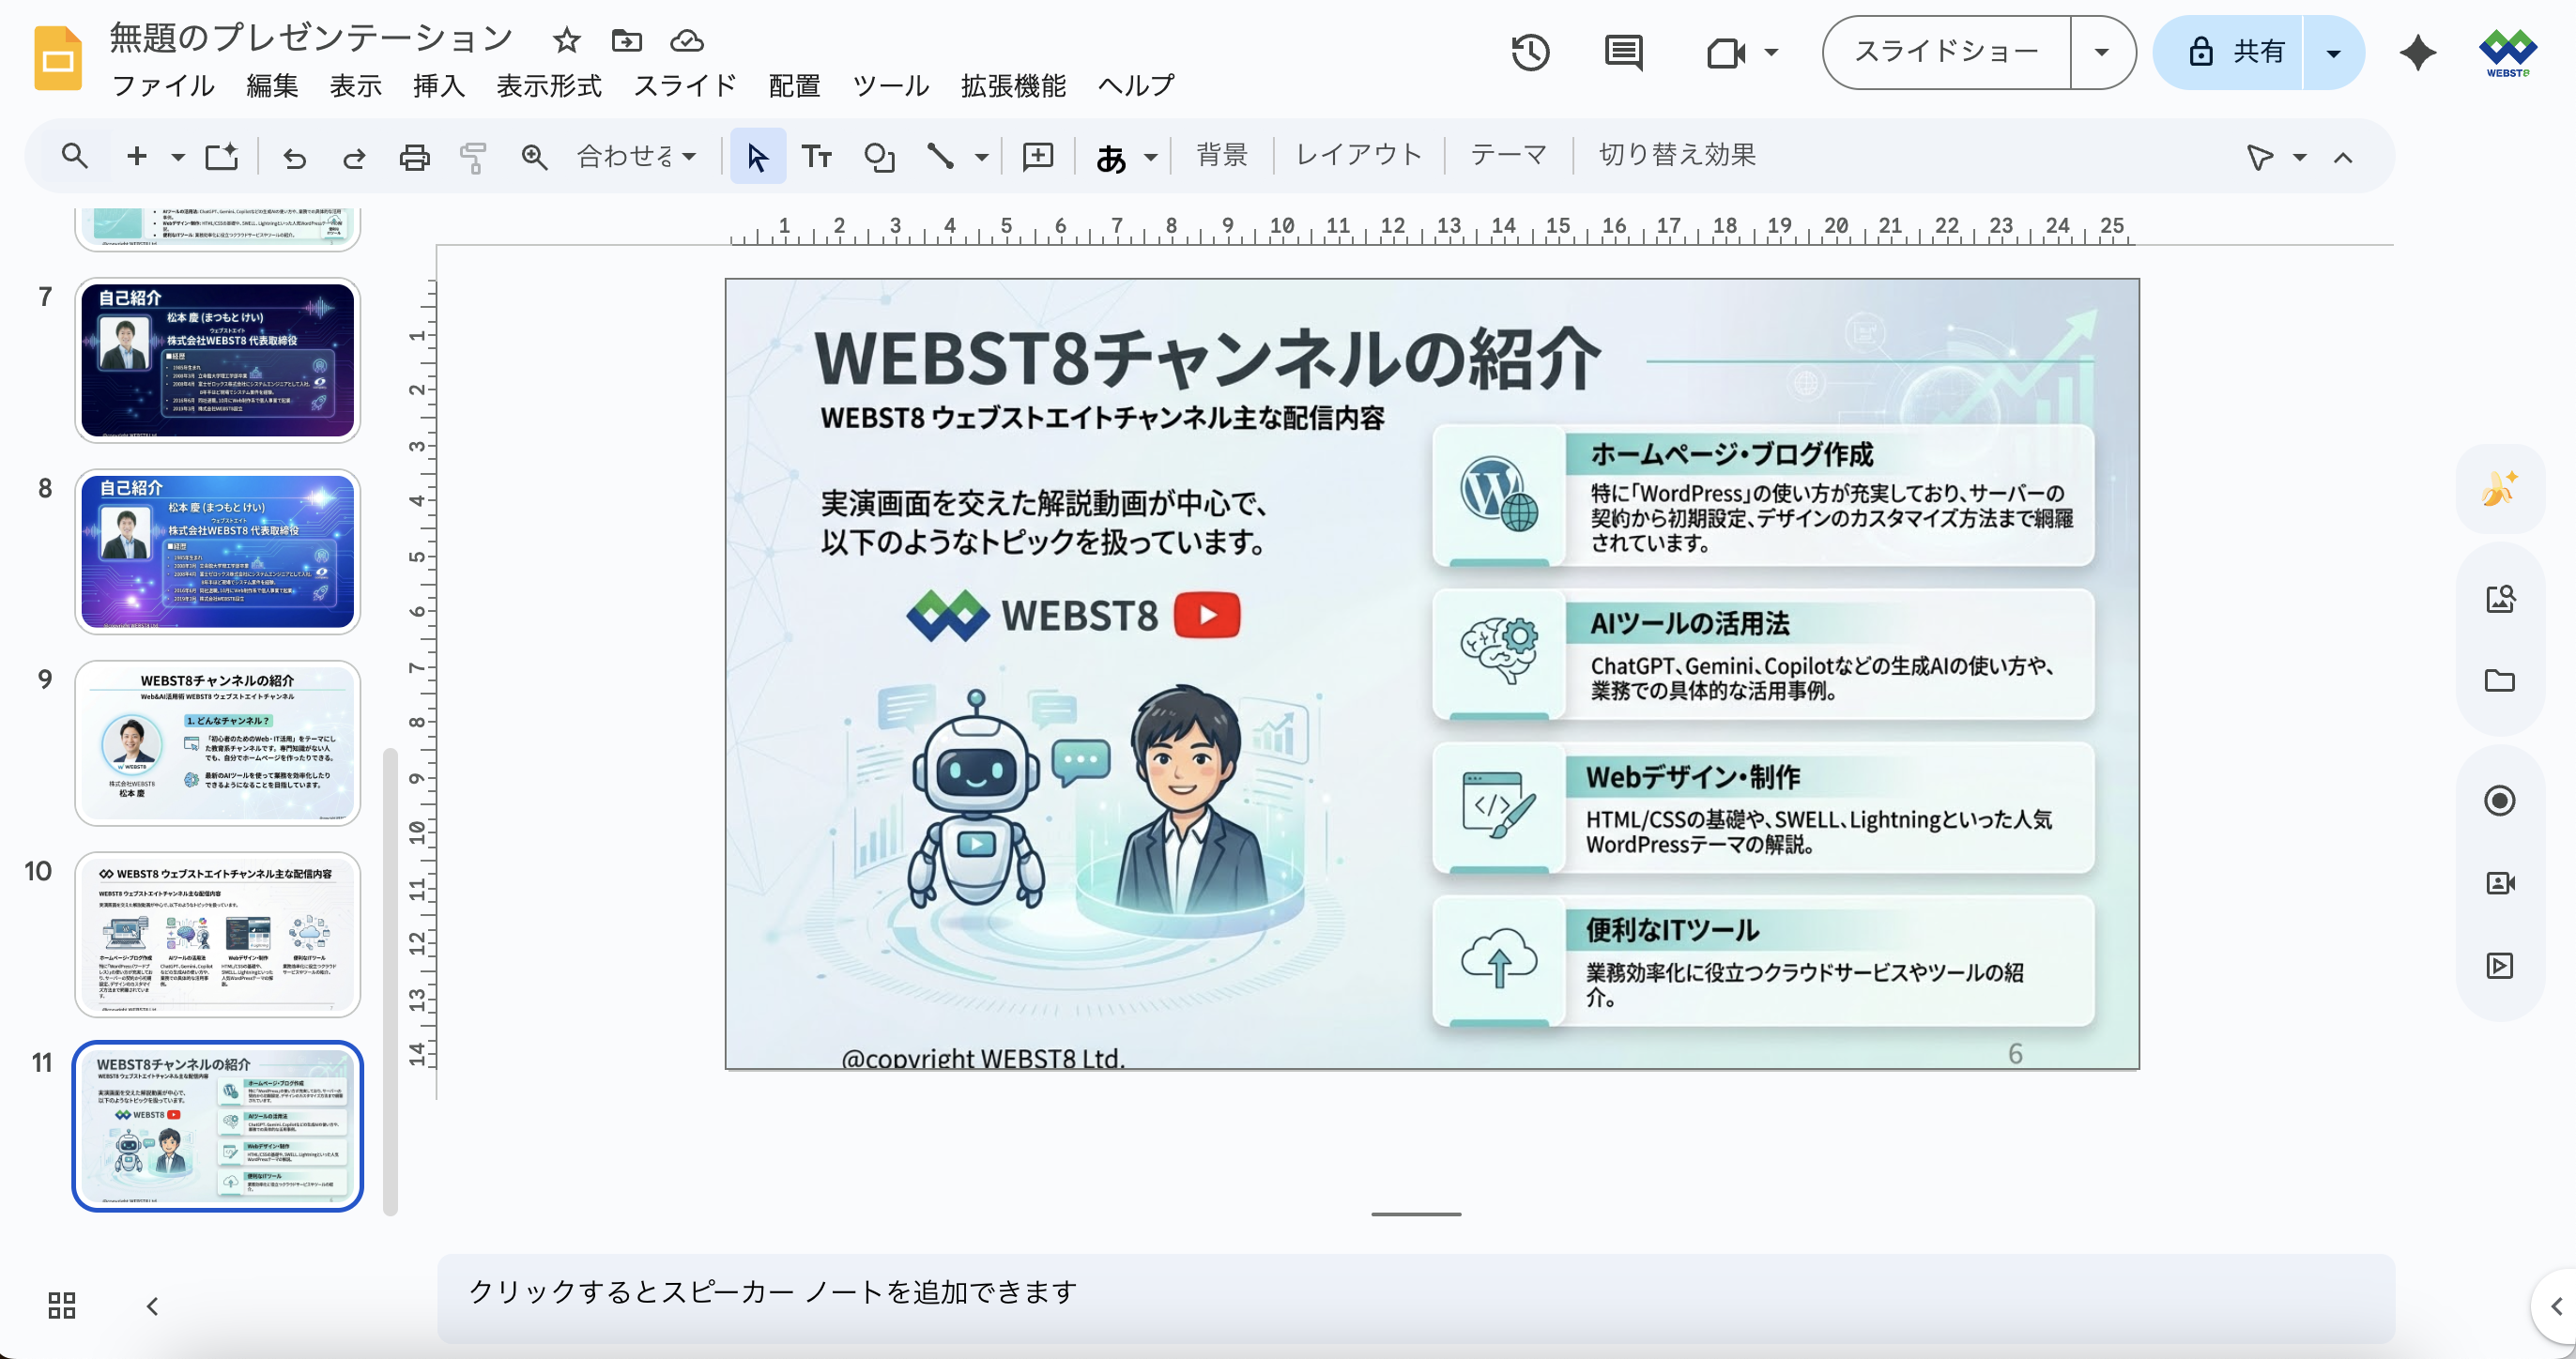Open the 拡張機能 menu
2576x1359 pixels.
pos(1012,86)
